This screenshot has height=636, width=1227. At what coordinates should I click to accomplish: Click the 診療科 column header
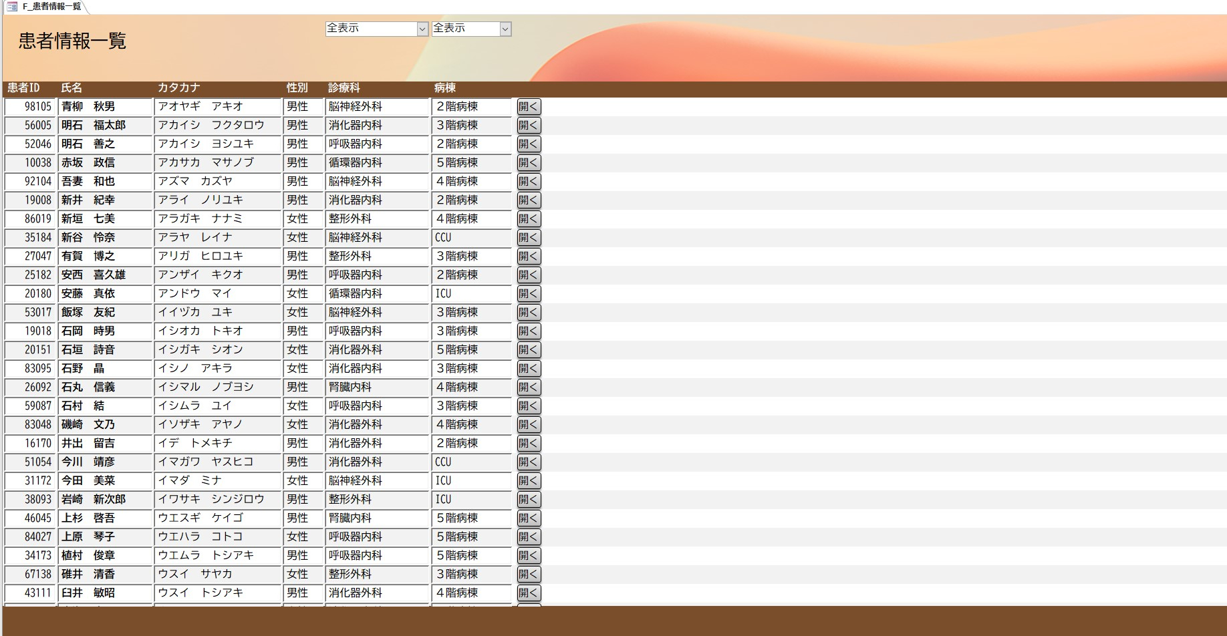tap(344, 88)
